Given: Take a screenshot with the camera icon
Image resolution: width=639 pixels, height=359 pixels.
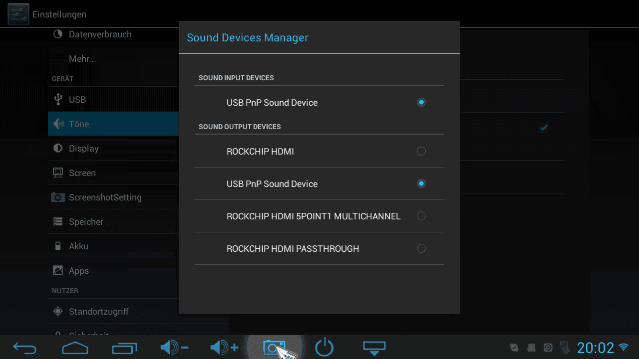Looking at the screenshot, I should tap(274, 348).
